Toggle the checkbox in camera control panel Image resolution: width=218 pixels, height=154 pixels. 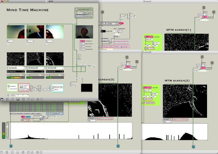point(76,9)
